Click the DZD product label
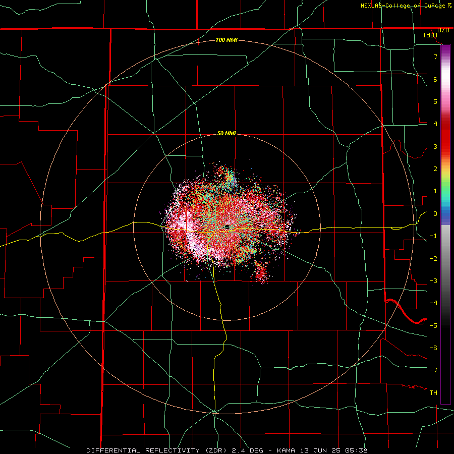 tap(443, 30)
